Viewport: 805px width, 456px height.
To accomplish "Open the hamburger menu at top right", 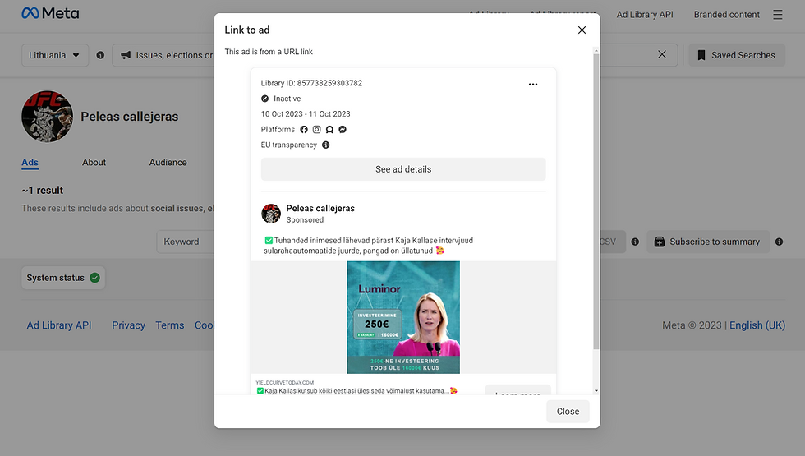I will [778, 15].
